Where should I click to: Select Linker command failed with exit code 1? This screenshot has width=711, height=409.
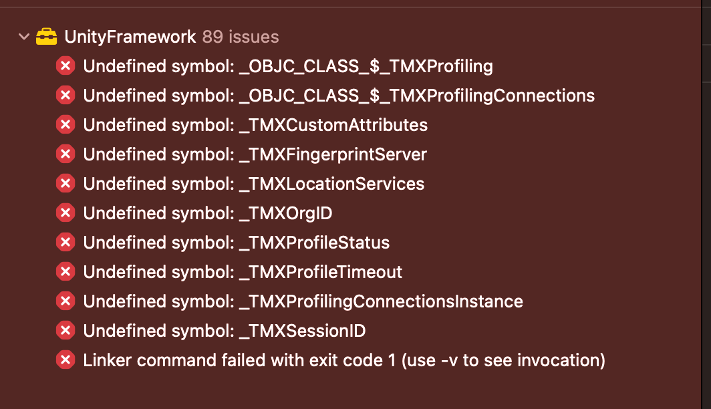(x=344, y=360)
